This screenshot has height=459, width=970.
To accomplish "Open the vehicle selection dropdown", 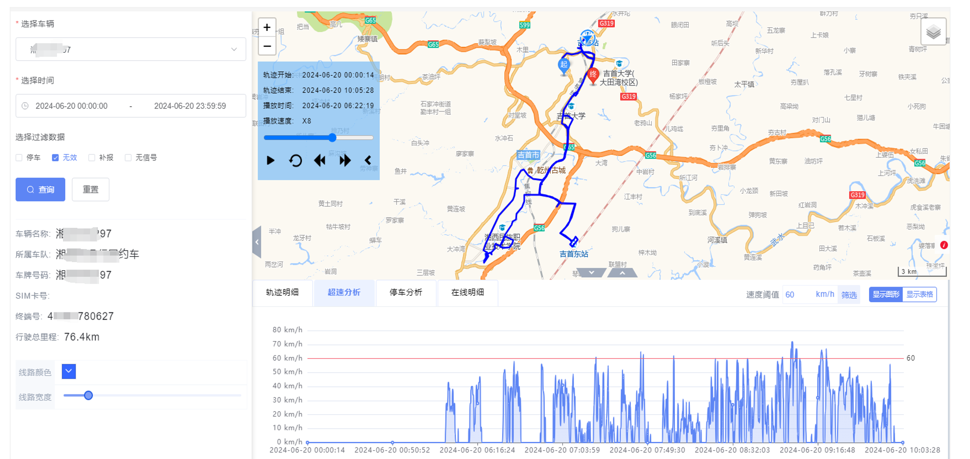I will (131, 49).
